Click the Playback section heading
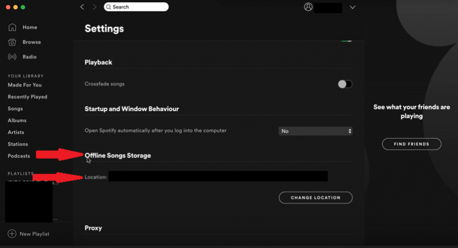This screenshot has width=458, height=248. [98, 62]
